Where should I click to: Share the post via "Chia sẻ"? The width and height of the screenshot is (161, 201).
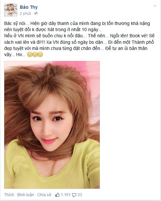coord(44,195)
